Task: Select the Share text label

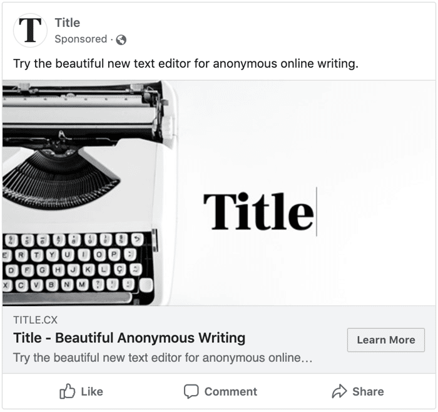Action: [x=368, y=391]
